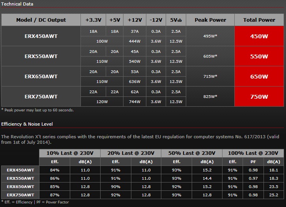Click the "Eff. = Efficiency | PF" footnote
Screen dimensions: 286x207
point(35,202)
